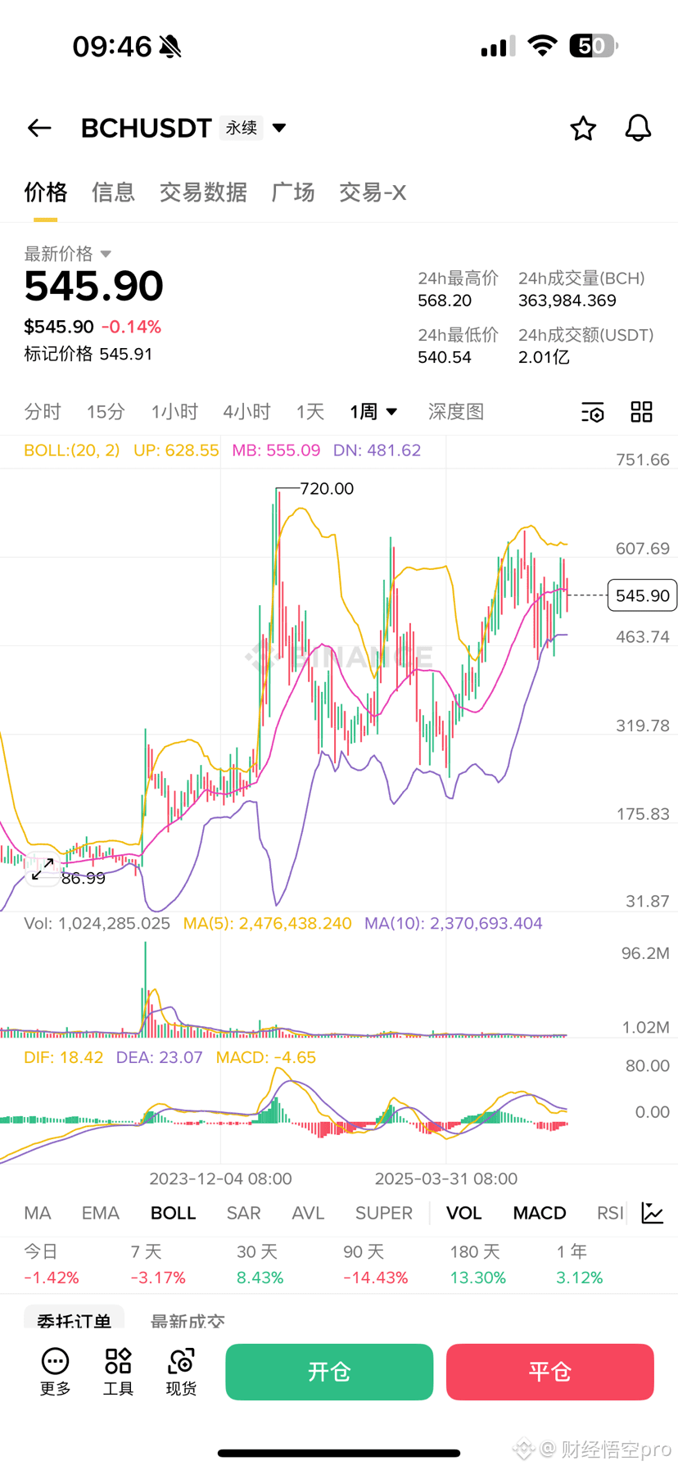This screenshot has width=678, height=1470.
Task: Enable the AVL indicator
Action: pos(309,1213)
